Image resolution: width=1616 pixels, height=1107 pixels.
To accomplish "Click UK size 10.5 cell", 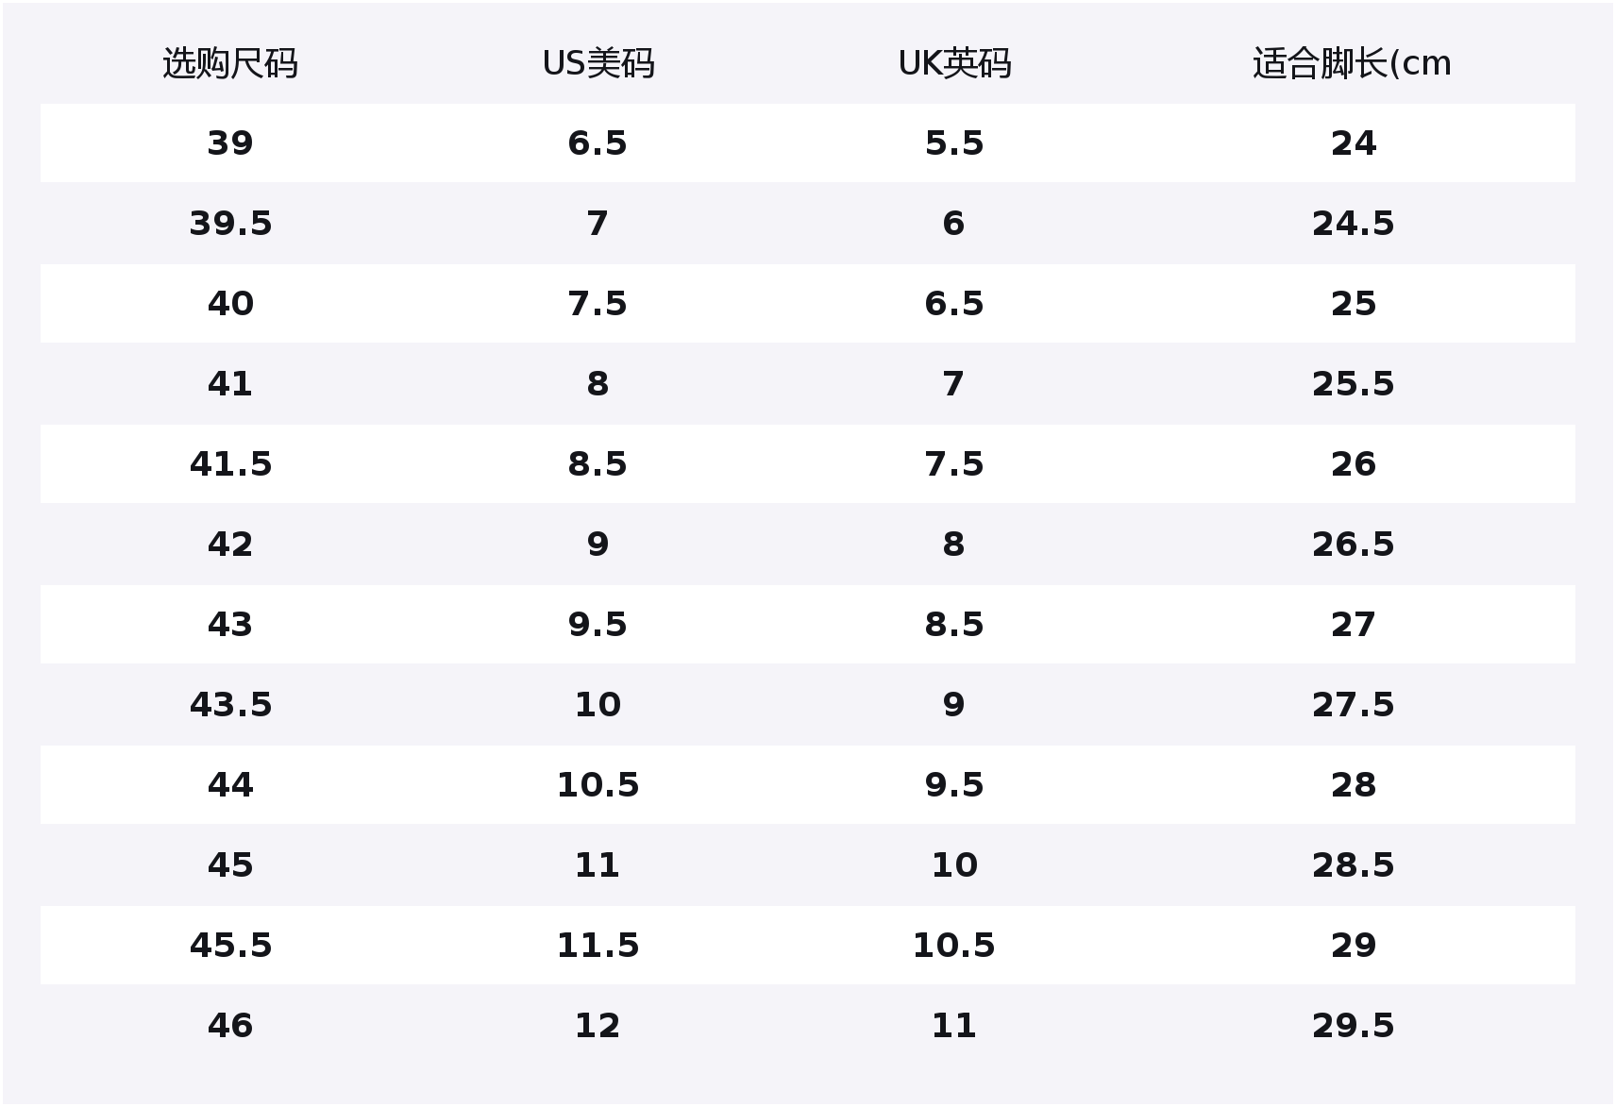I will click(x=954, y=946).
